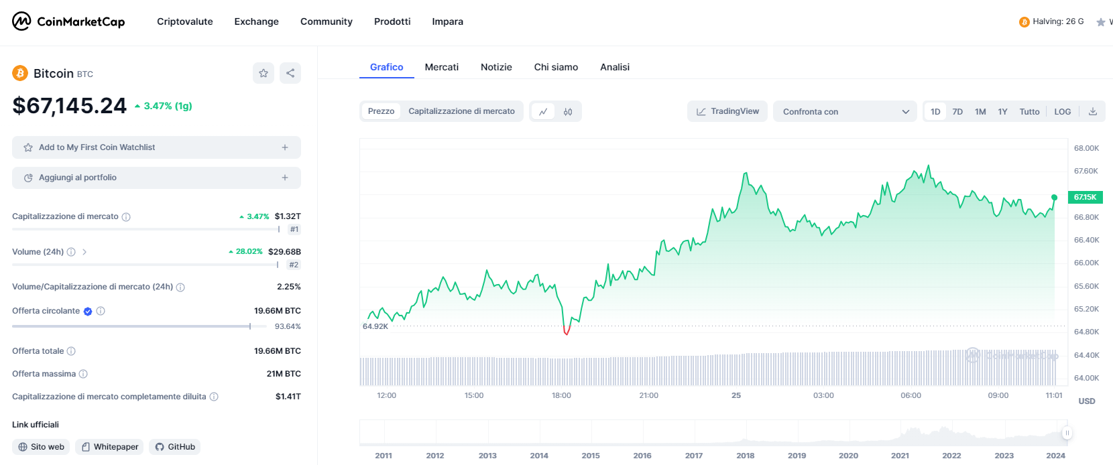Open the CoinMarketCap logo home link

[x=68, y=21]
